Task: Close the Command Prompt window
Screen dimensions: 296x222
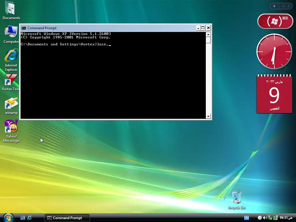Action: (x=208, y=28)
